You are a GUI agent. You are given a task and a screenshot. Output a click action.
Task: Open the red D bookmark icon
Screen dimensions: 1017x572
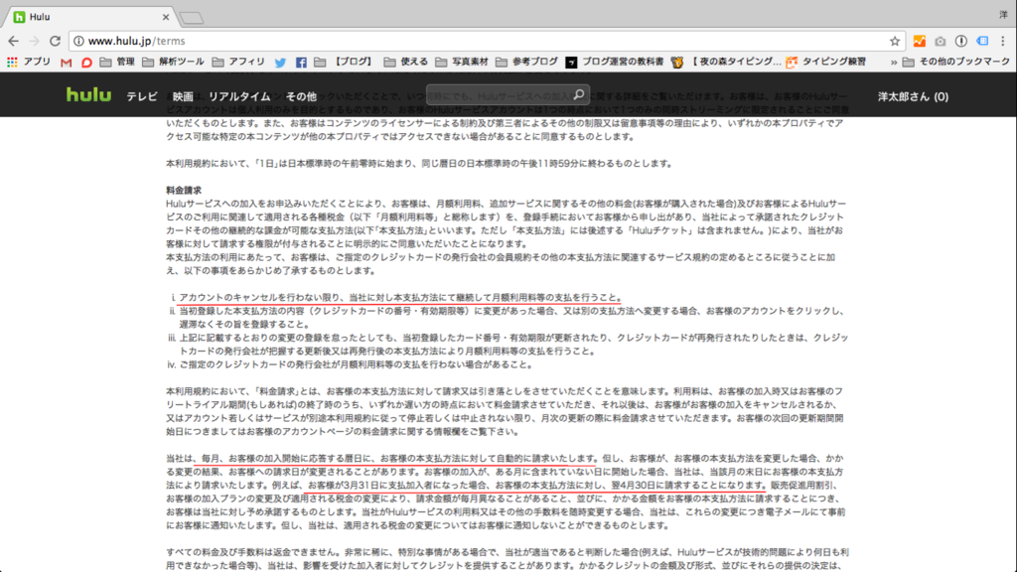click(x=86, y=63)
